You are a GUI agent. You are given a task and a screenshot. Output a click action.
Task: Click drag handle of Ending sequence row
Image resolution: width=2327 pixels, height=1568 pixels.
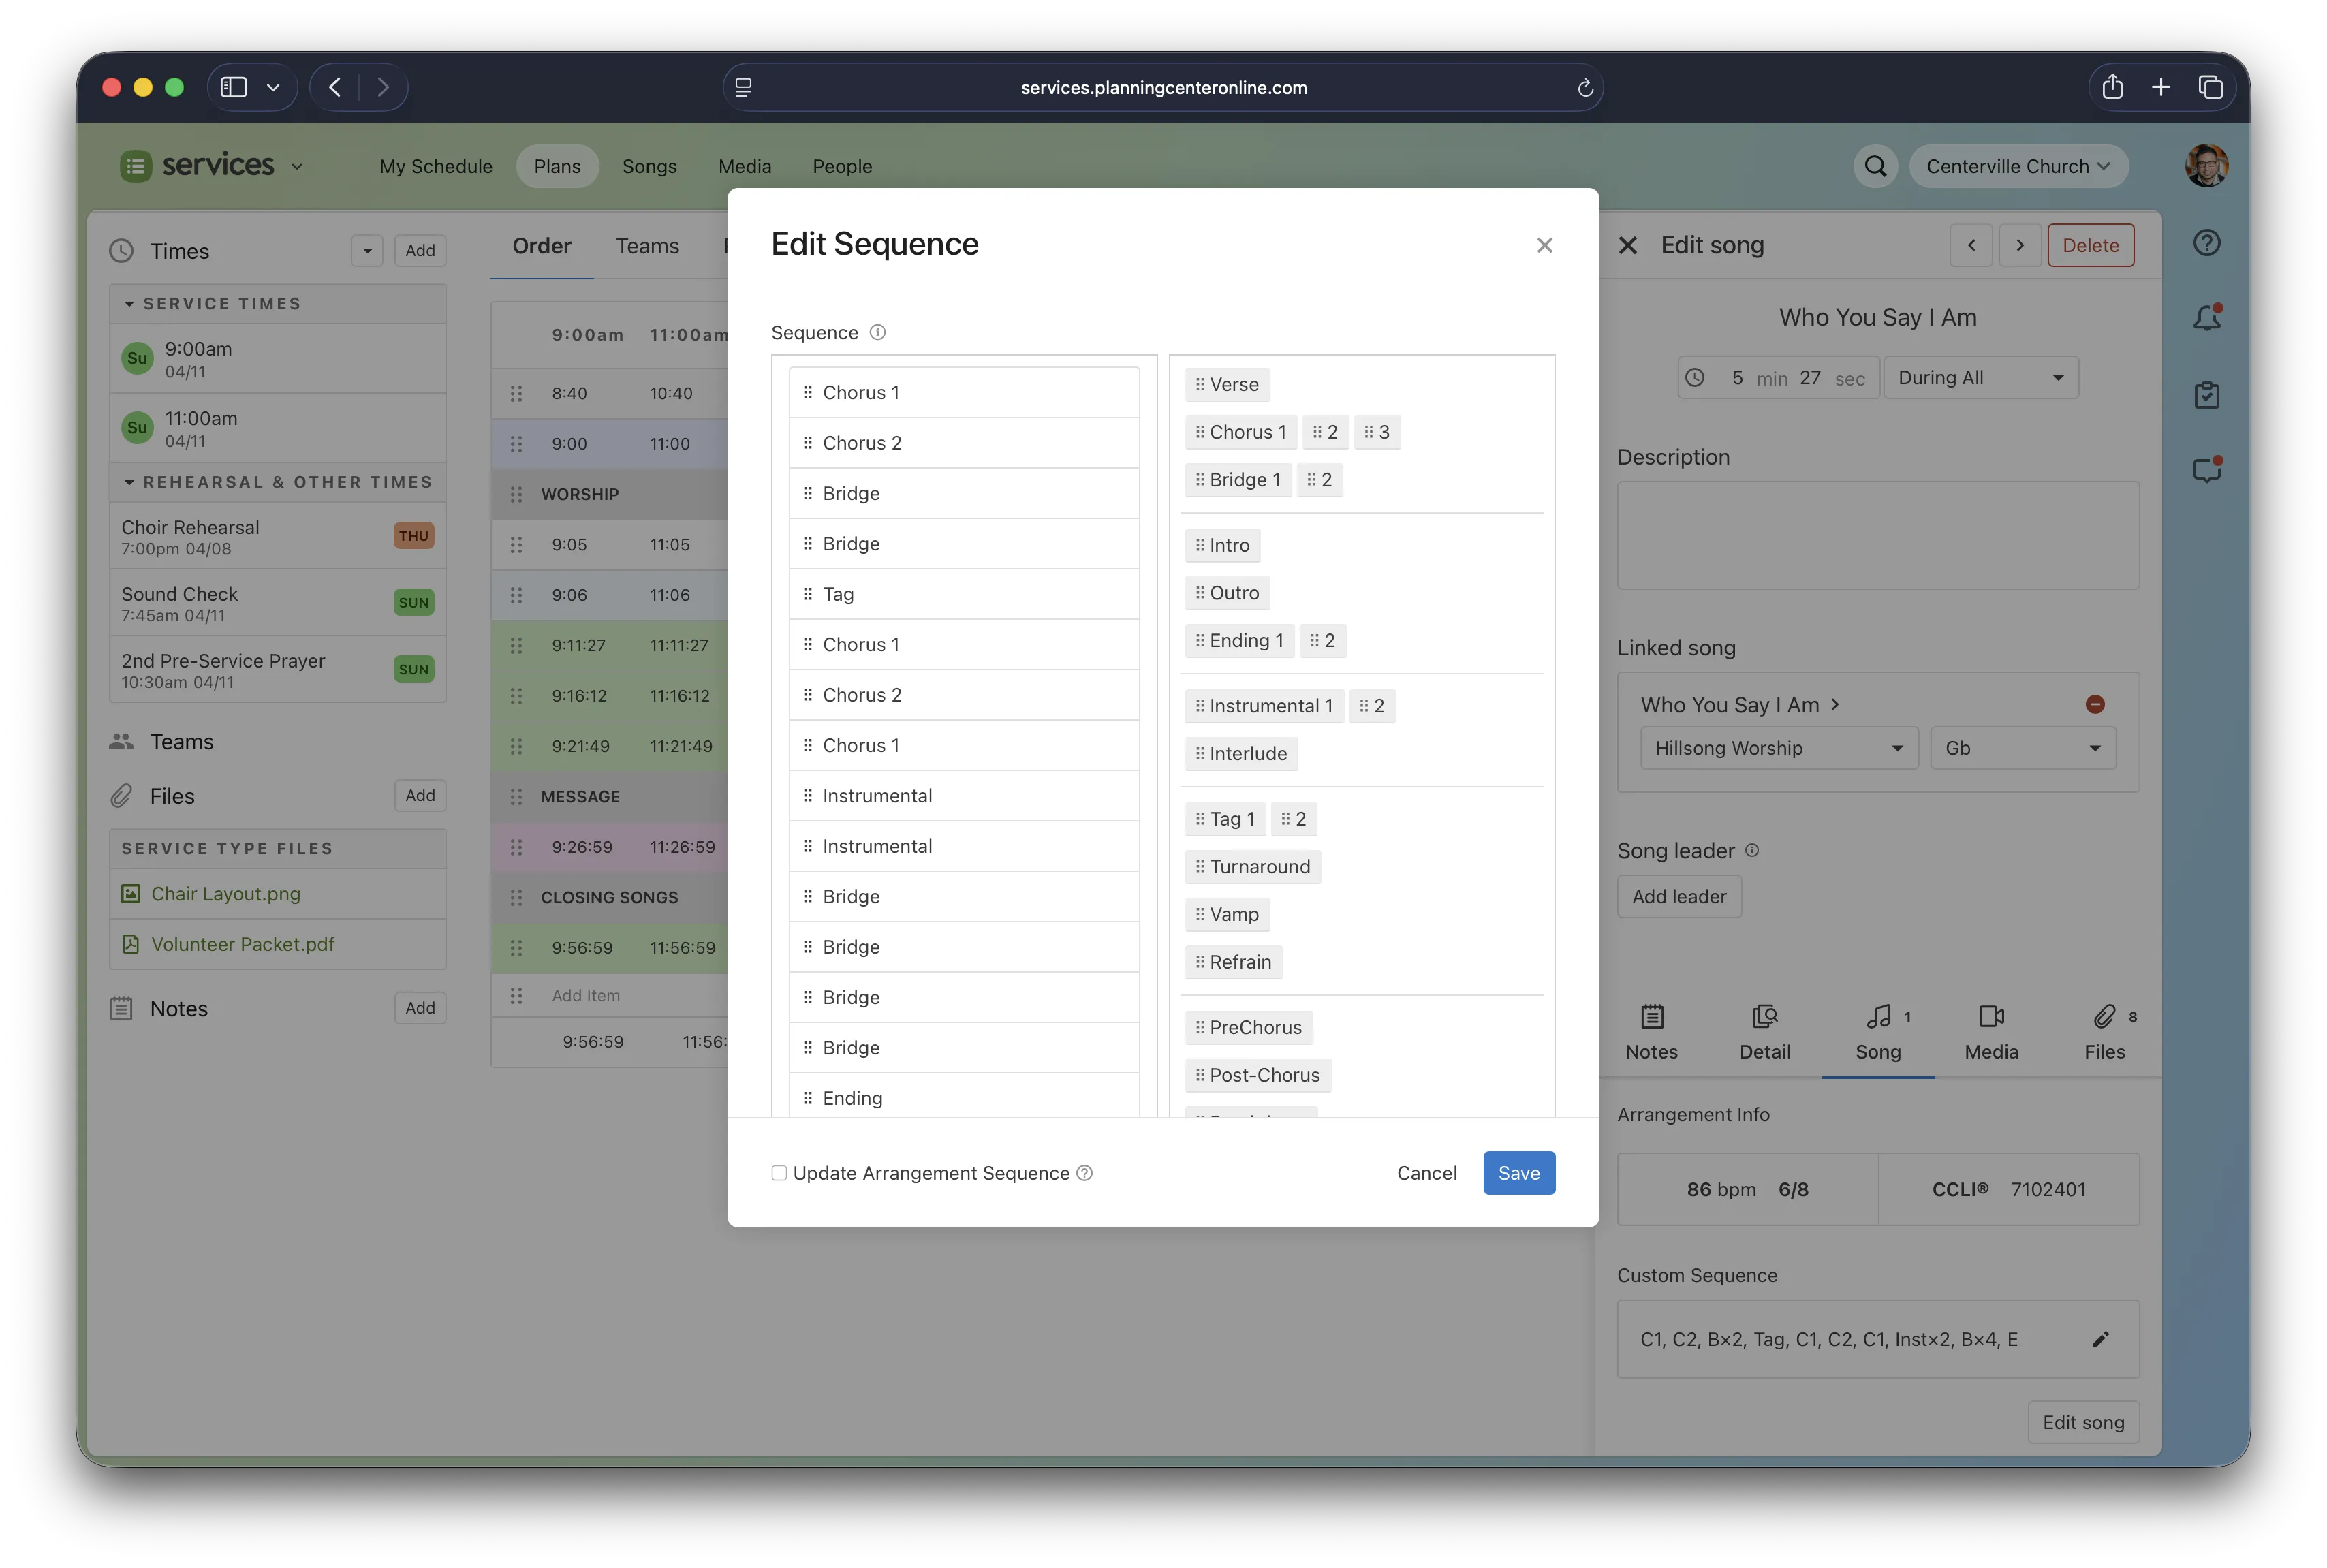click(807, 1098)
